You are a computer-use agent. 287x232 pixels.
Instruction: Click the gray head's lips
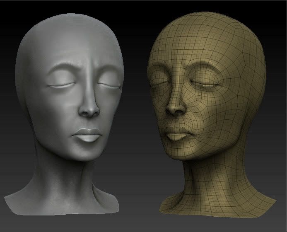pyautogui.click(x=88, y=135)
